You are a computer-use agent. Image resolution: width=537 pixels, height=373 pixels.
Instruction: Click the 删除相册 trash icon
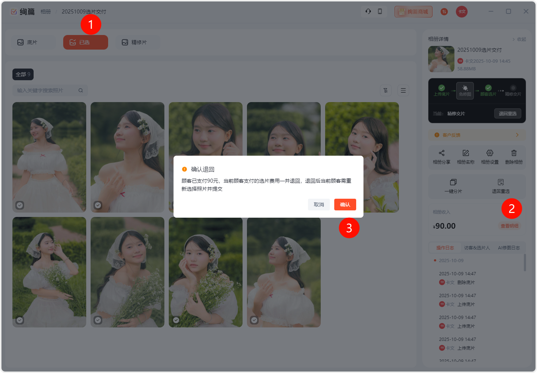click(514, 153)
